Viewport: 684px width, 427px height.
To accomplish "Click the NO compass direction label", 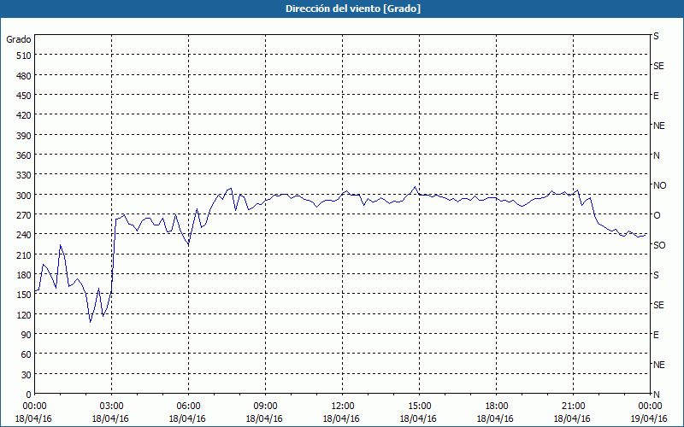I will click(x=659, y=185).
